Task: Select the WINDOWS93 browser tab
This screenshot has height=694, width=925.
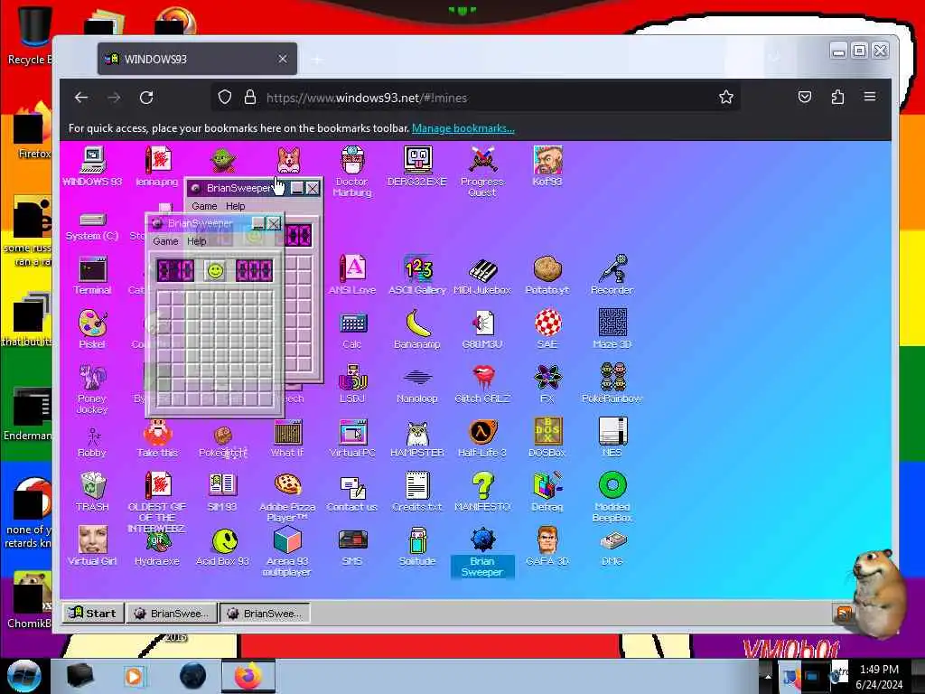Action: pos(197,59)
